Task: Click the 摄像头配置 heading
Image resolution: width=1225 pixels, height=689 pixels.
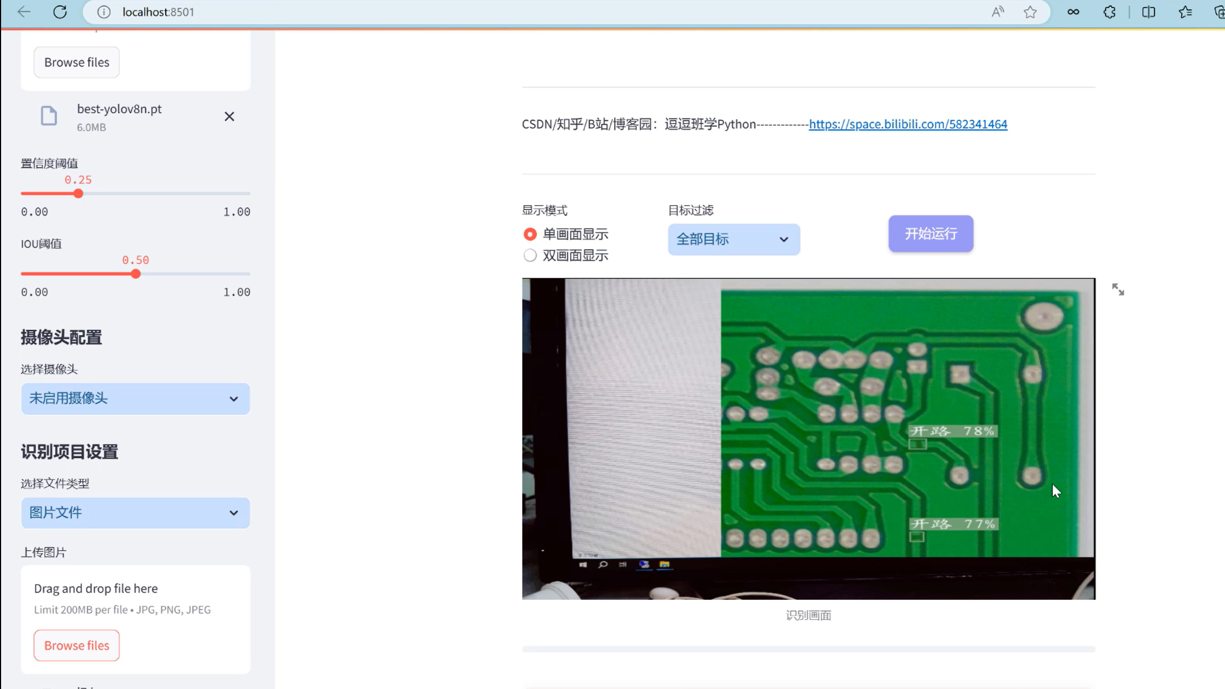Action: pyautogui.click(x=61, y=337)
